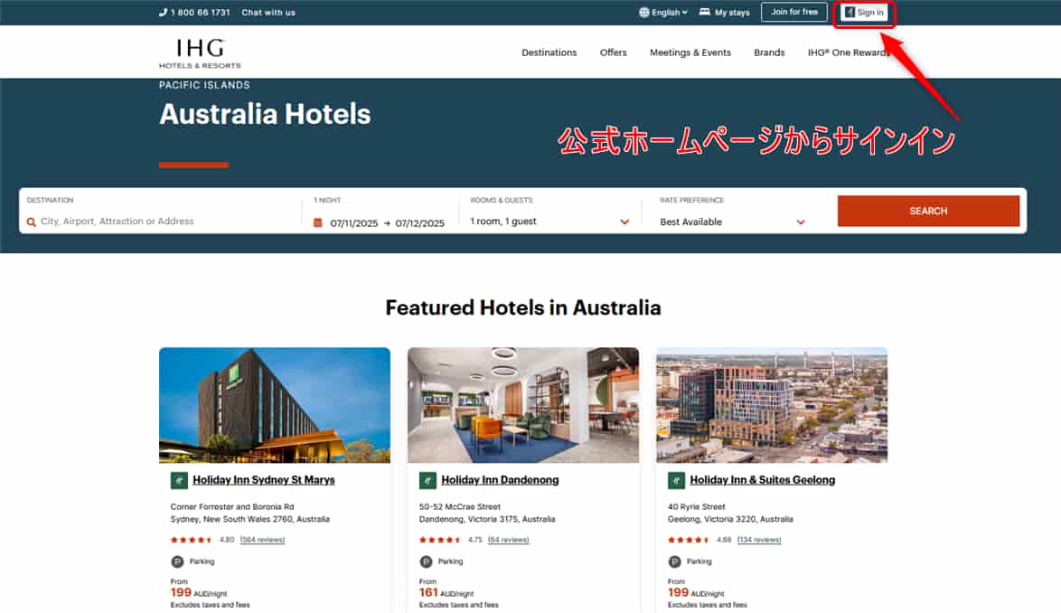
Task: Open the 64 reviews link
Action: point(508,540)
